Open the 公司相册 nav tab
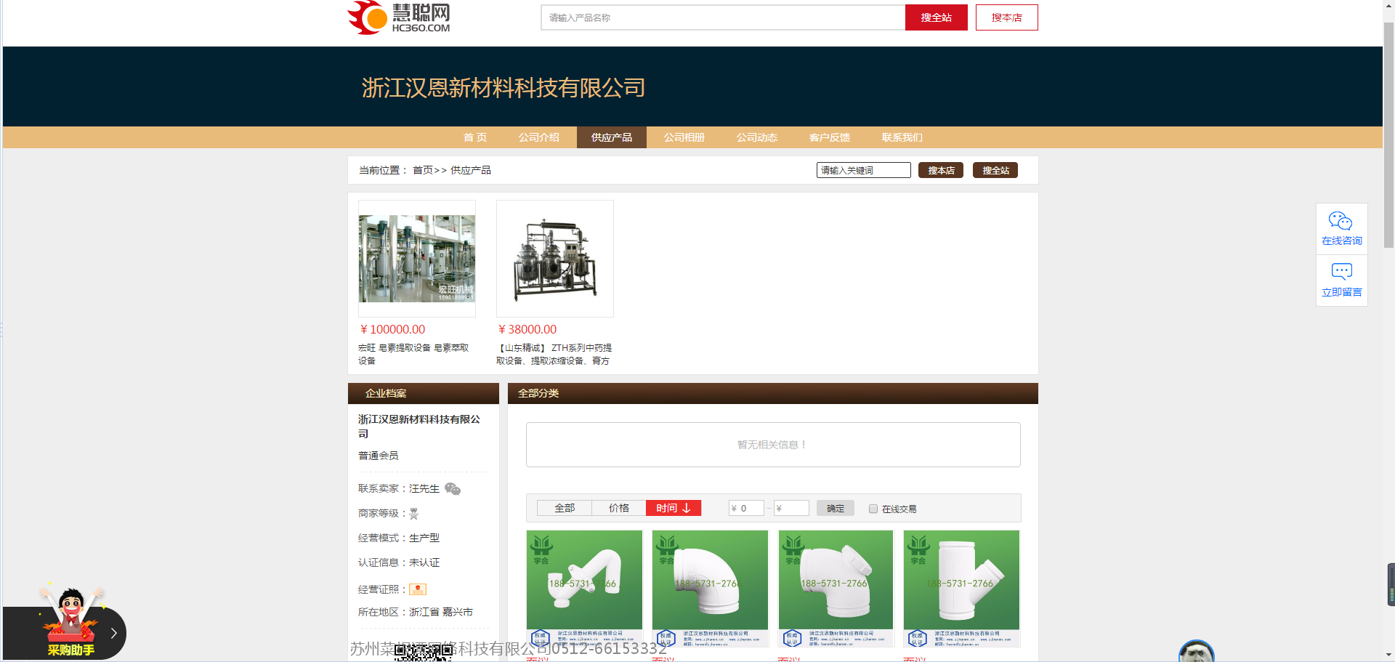The width and height of the screenshot is (1395, 662). point(684,137)
